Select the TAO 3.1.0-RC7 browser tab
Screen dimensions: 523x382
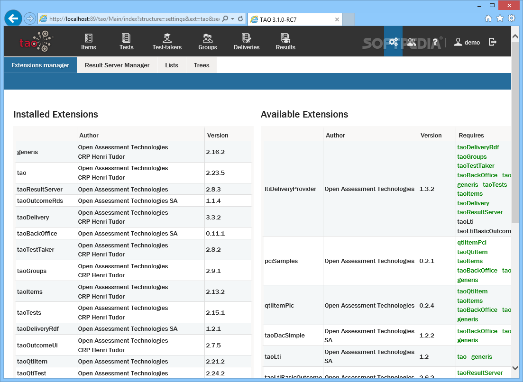pyautogui.click(x=295, y=19)
